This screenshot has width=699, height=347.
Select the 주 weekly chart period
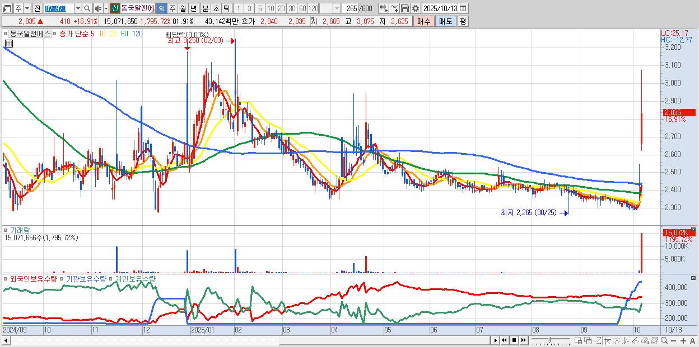(172, 8)
